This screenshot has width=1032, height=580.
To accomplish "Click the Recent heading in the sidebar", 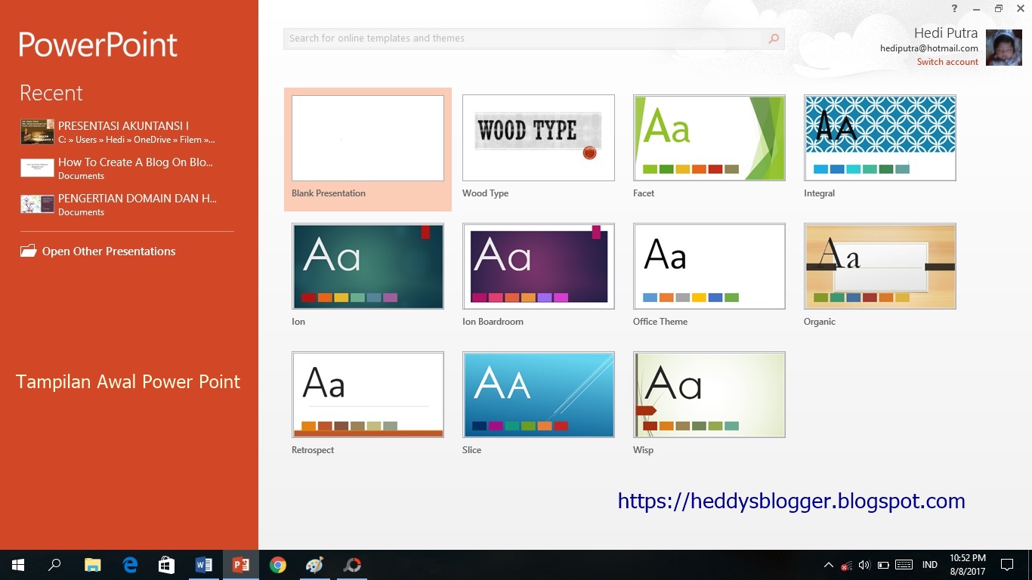I will (x=51, y=94).
